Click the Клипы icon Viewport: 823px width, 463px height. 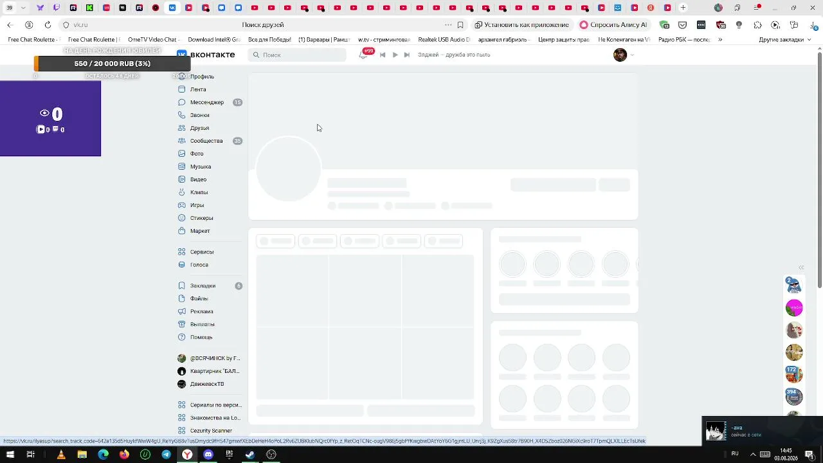[182, 192]
